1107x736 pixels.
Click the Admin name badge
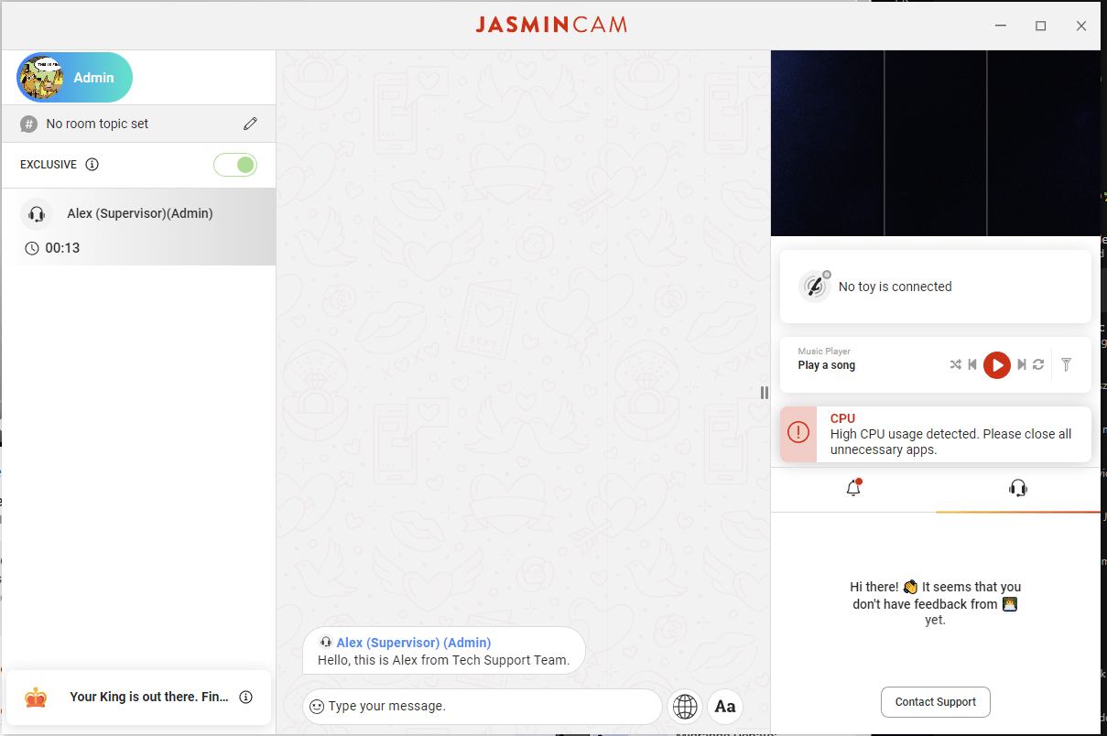click(x=93, y=78)
